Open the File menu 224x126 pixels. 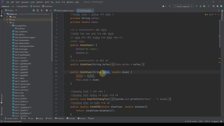click(8, 2)
